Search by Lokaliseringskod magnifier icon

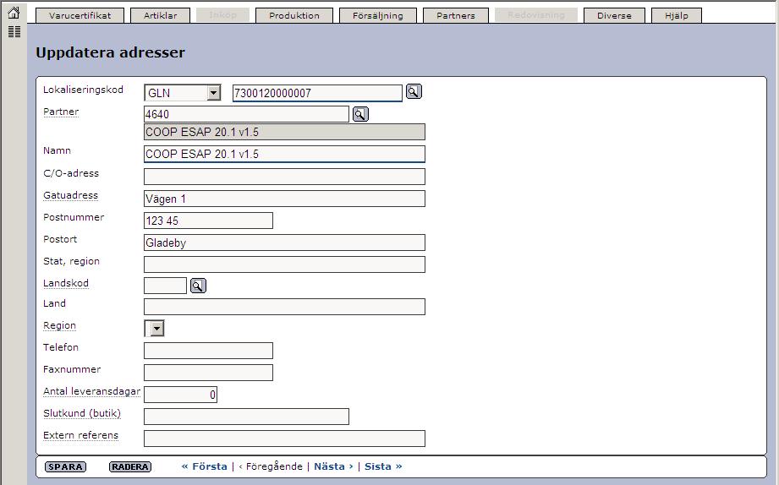click(414, 91)
